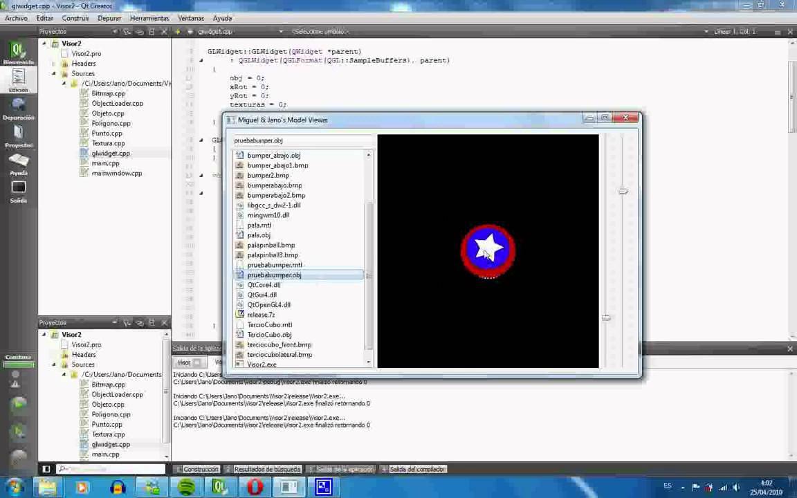The height and width of the screenshot is (498, 797).
Task: Click the 3D model view with star bumper
Action: tap(488, 251)
